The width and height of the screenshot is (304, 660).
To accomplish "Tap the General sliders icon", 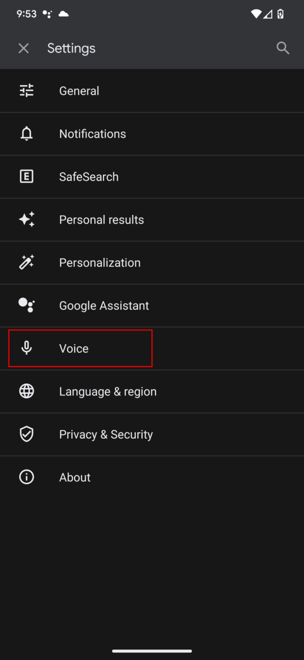I will click(27, 90).
